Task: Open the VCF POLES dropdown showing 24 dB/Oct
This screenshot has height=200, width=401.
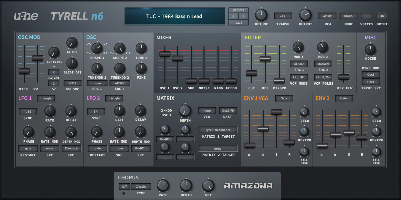Action: [323, 77]
